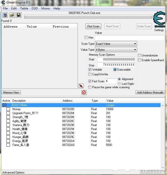Activate the Energy entry checkbox
The image size is (167, 175).
(x=8, y=141)
